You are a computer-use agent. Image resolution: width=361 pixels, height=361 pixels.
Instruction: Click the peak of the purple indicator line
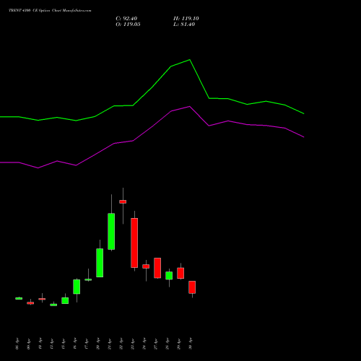coord(190,106)
